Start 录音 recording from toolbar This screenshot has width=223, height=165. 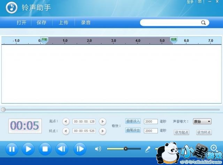[86, 22]
